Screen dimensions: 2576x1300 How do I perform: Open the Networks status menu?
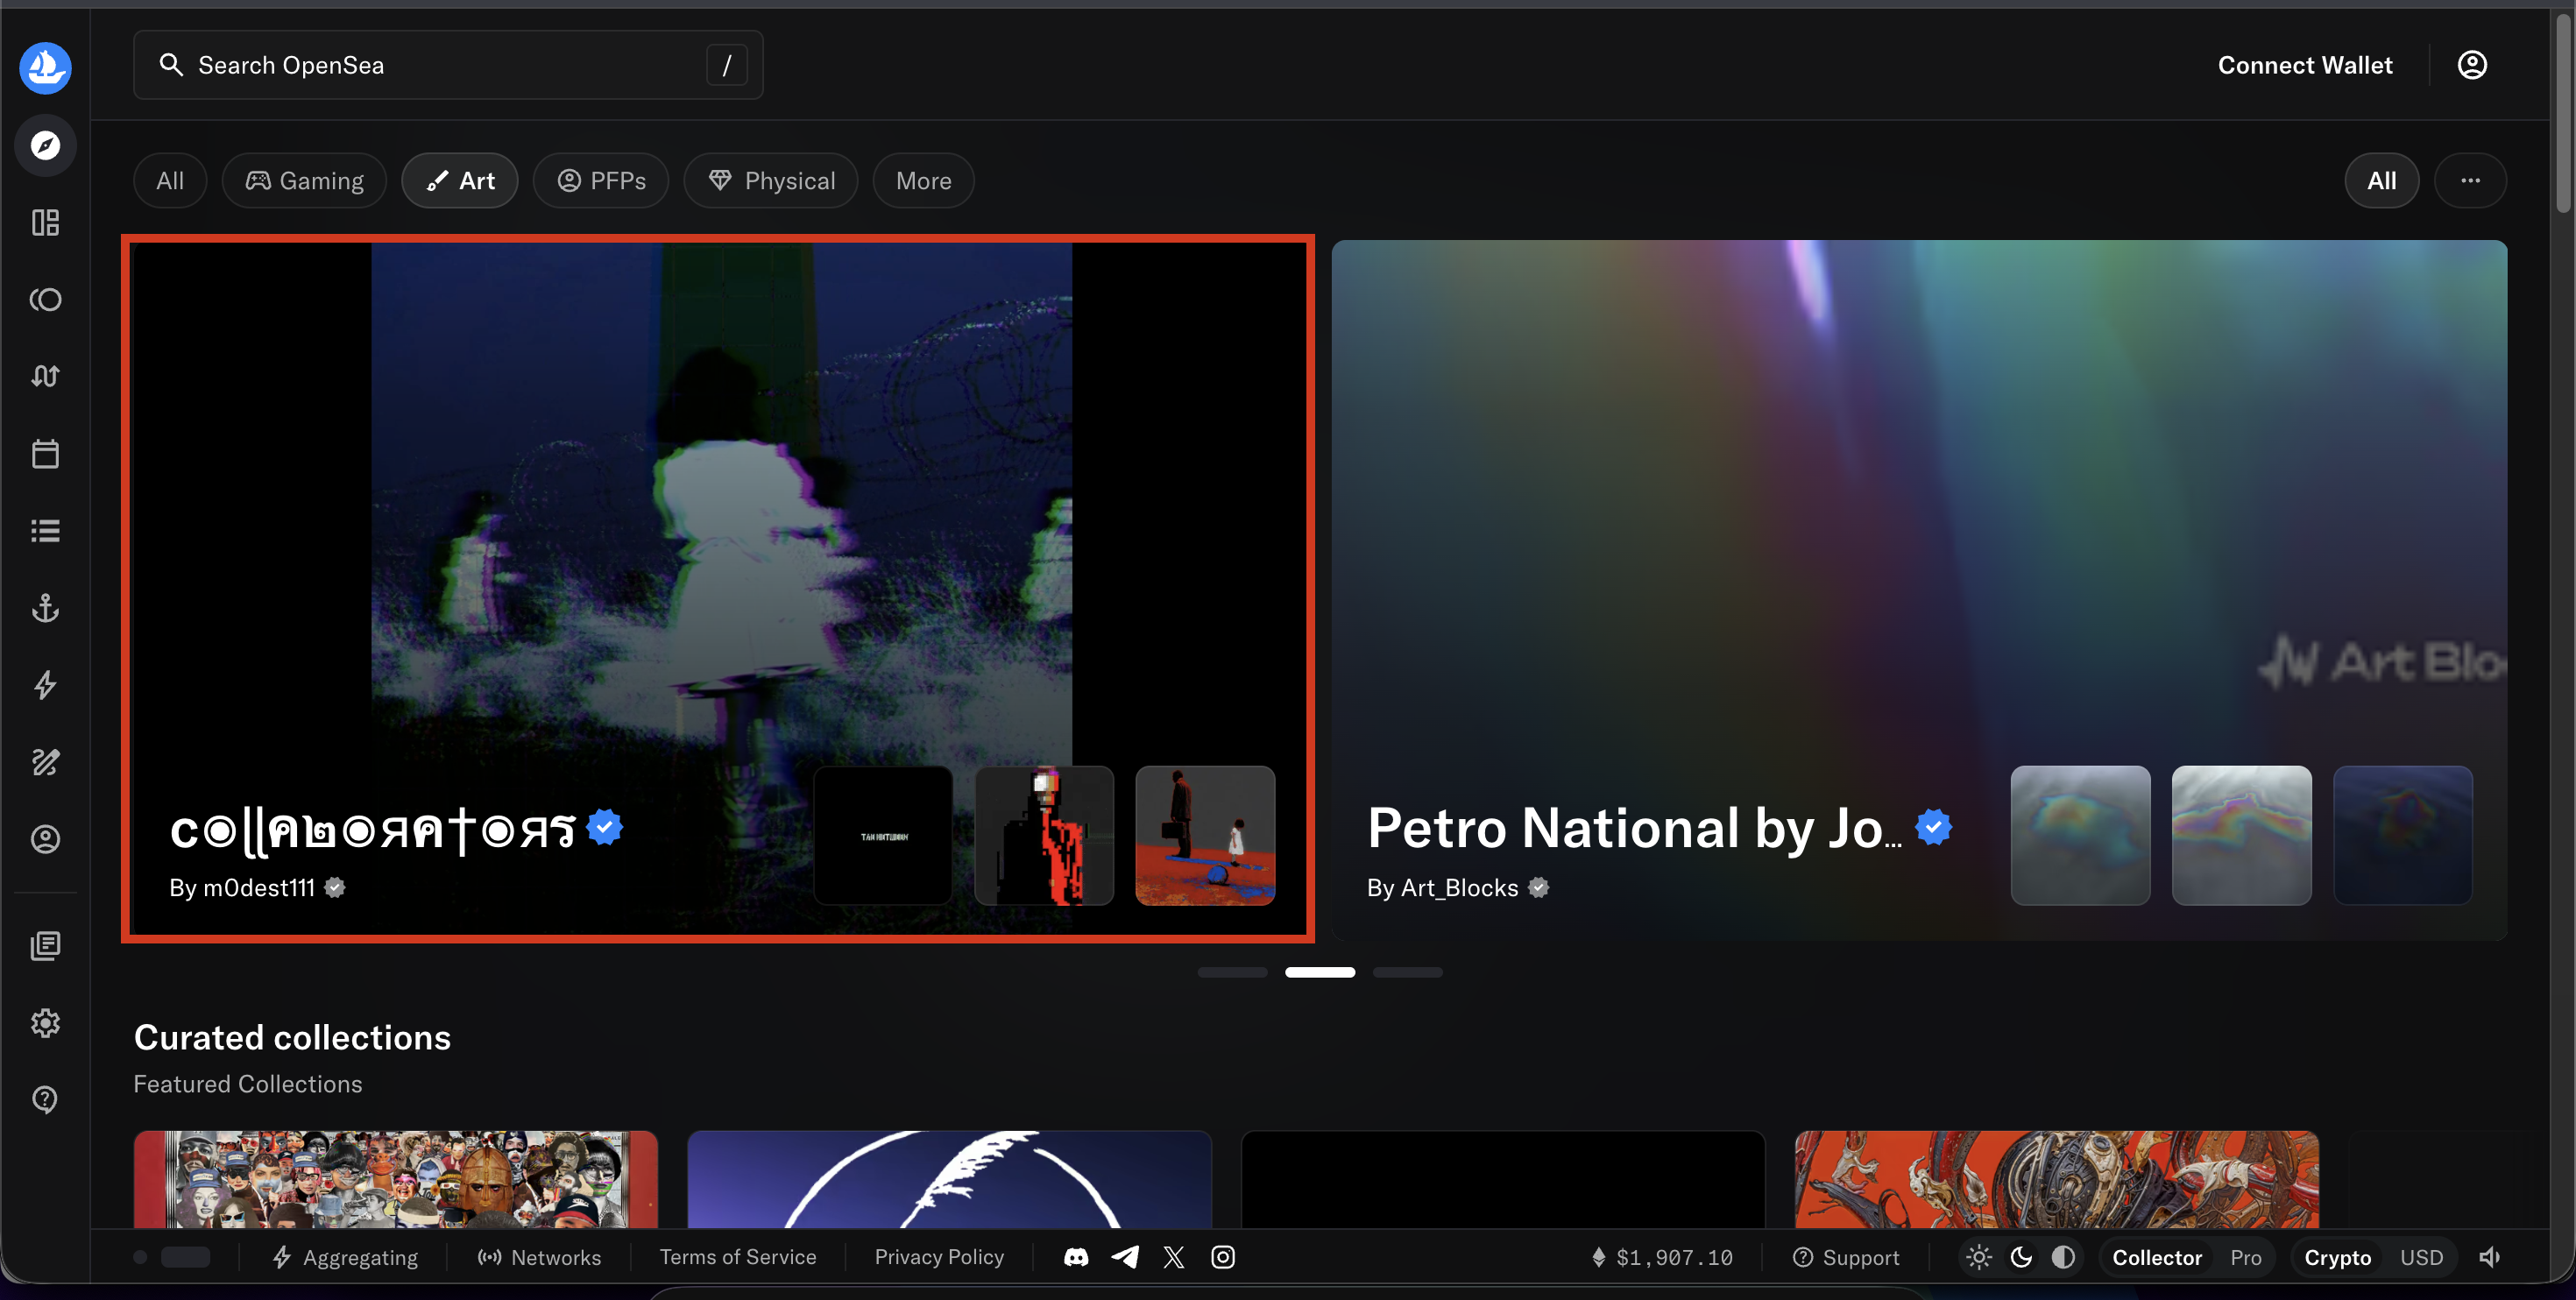tap(539, 1257)
